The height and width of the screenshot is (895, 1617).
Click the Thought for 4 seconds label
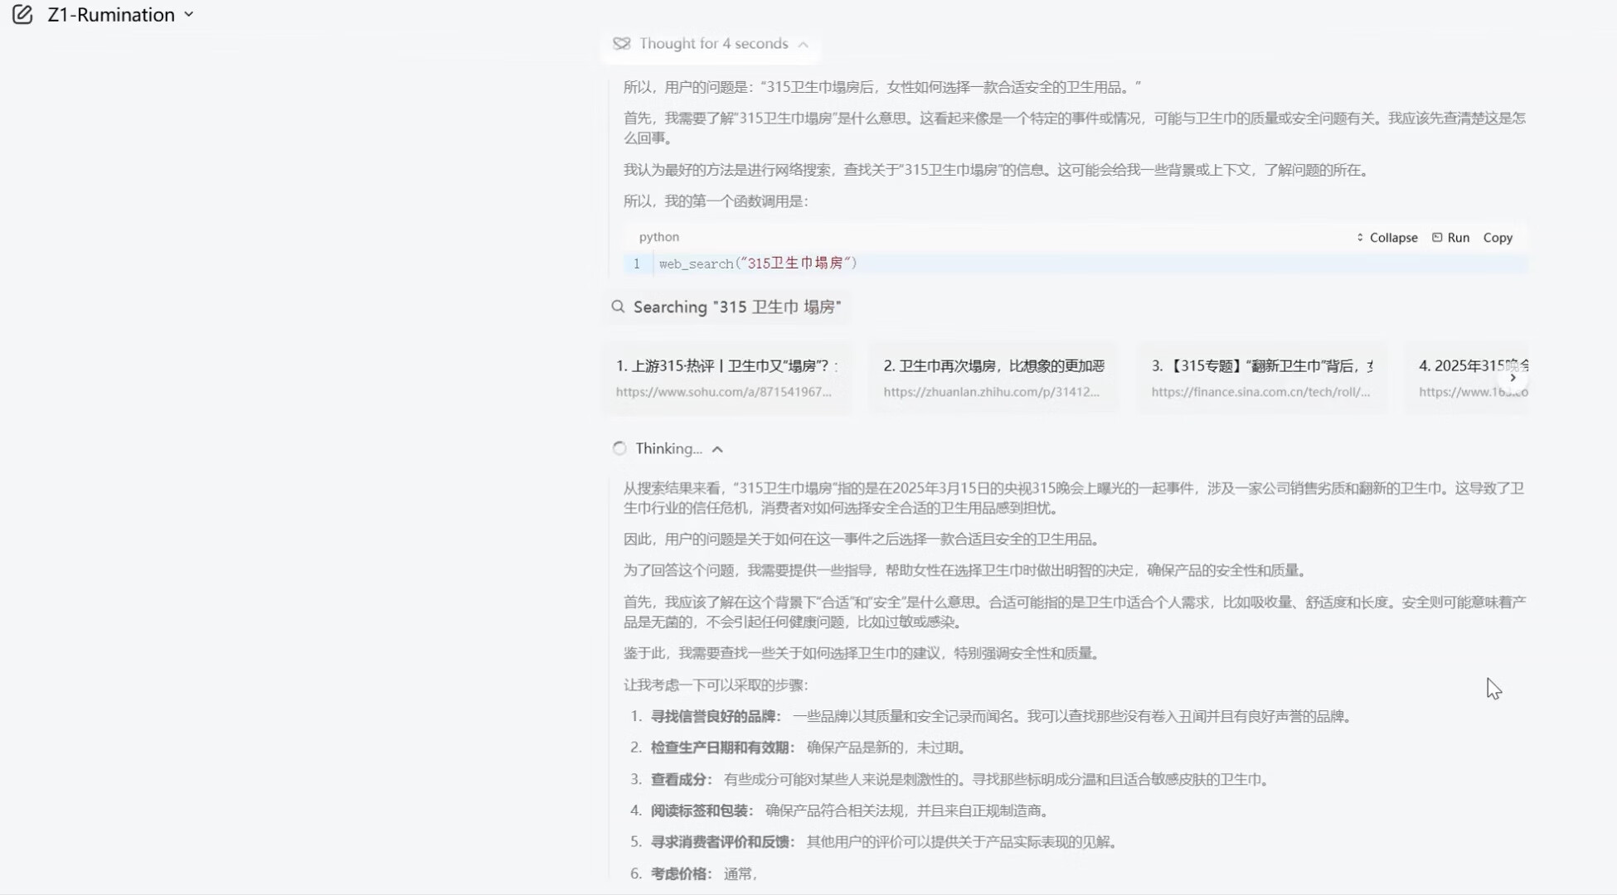(713, 44)
